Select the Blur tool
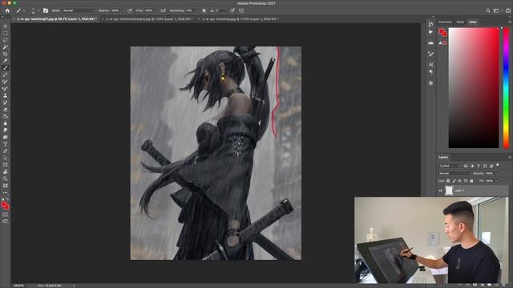513x288 pixels. coord(5,123)
